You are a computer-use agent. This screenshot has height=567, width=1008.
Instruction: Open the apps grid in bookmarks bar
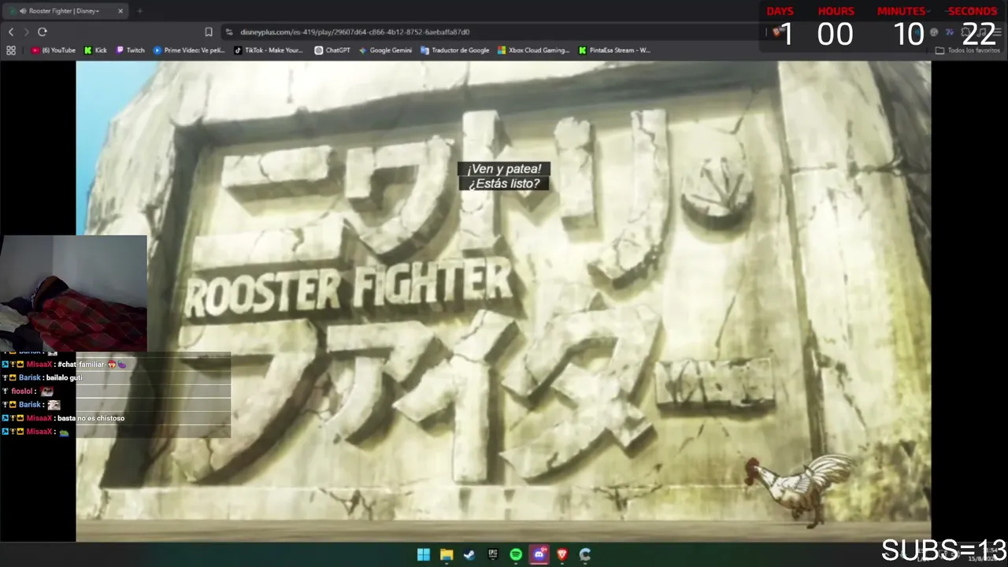(x=11, y=50)
